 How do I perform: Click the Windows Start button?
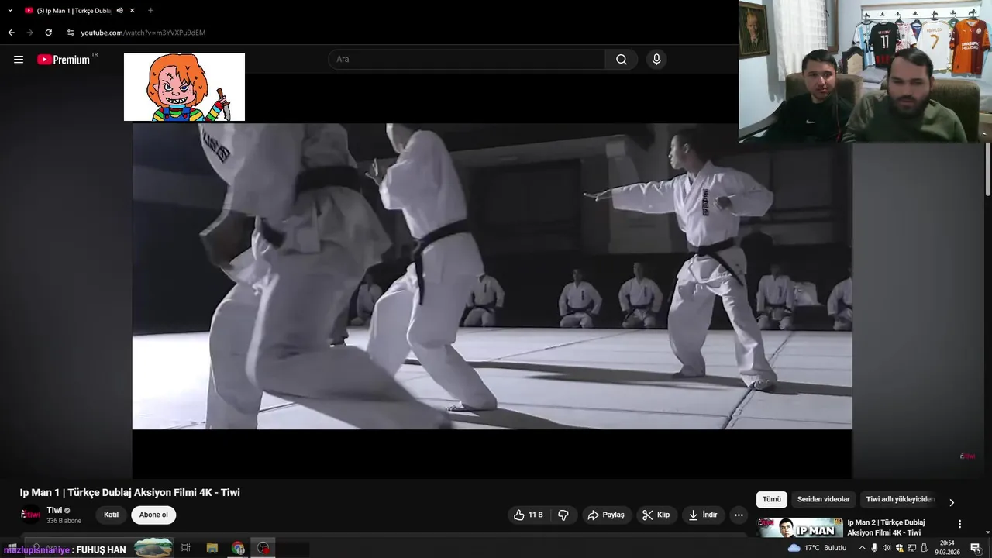point(12,548)
